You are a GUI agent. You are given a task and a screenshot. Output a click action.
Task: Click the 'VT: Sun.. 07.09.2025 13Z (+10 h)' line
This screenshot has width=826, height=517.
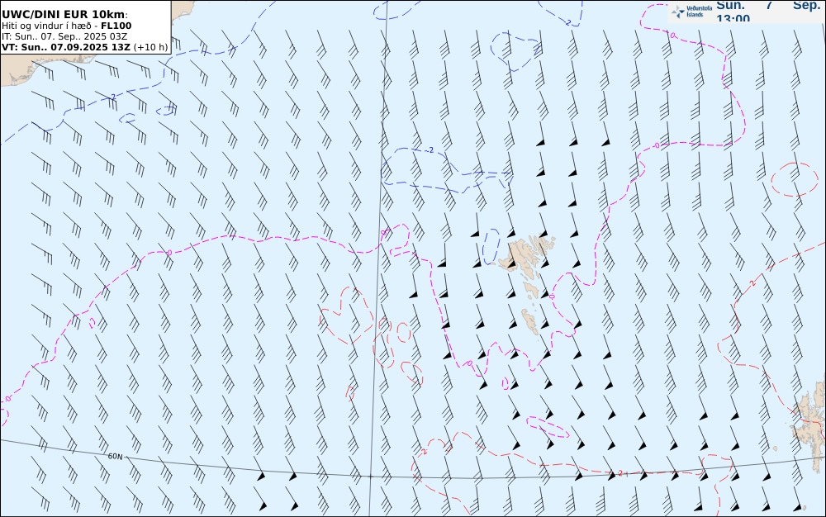pos(85,47)
